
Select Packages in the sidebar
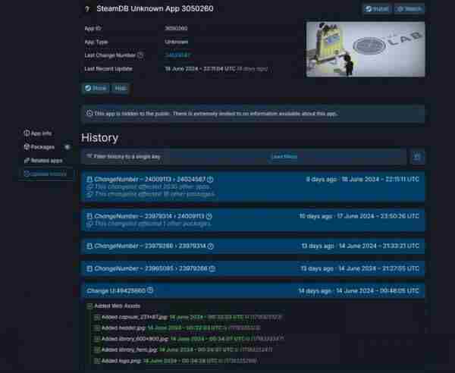(x=39, y=146)
